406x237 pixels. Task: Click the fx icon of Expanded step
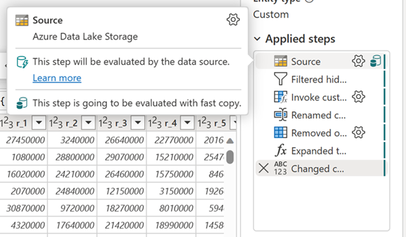[280, 150]
